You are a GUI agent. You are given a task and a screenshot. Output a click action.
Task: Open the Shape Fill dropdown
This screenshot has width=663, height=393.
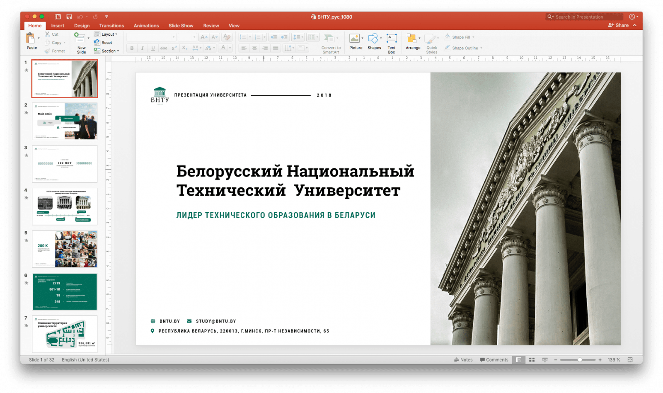[x=460, y=37]
